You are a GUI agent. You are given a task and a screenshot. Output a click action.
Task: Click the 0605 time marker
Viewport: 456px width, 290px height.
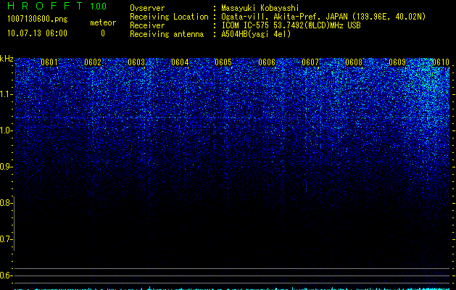click(x=223, y=62)
